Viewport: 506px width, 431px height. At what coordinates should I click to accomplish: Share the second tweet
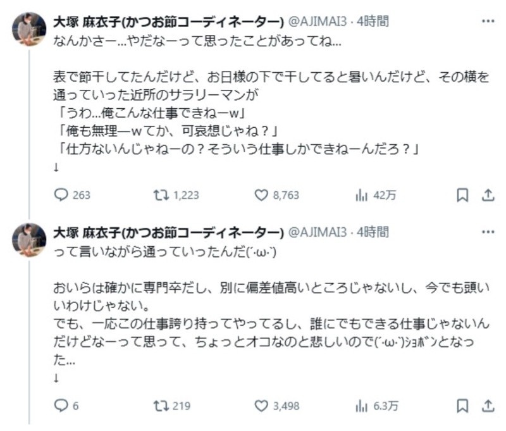tap(488, 406)
